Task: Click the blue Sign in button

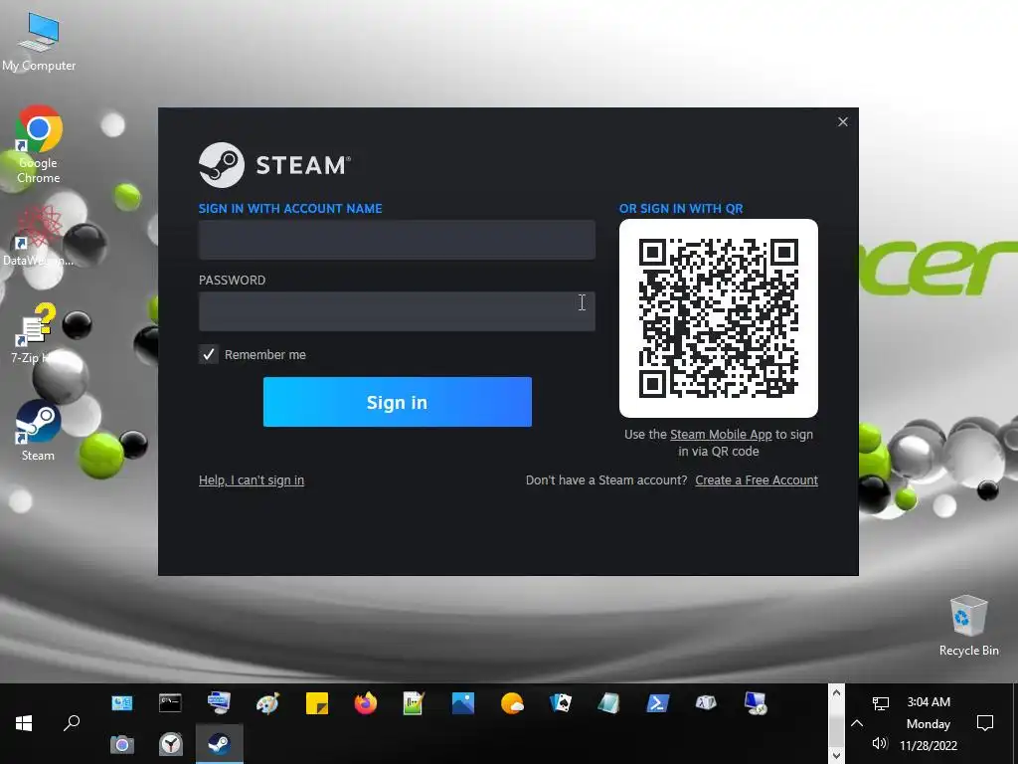Action: point(398,402)
